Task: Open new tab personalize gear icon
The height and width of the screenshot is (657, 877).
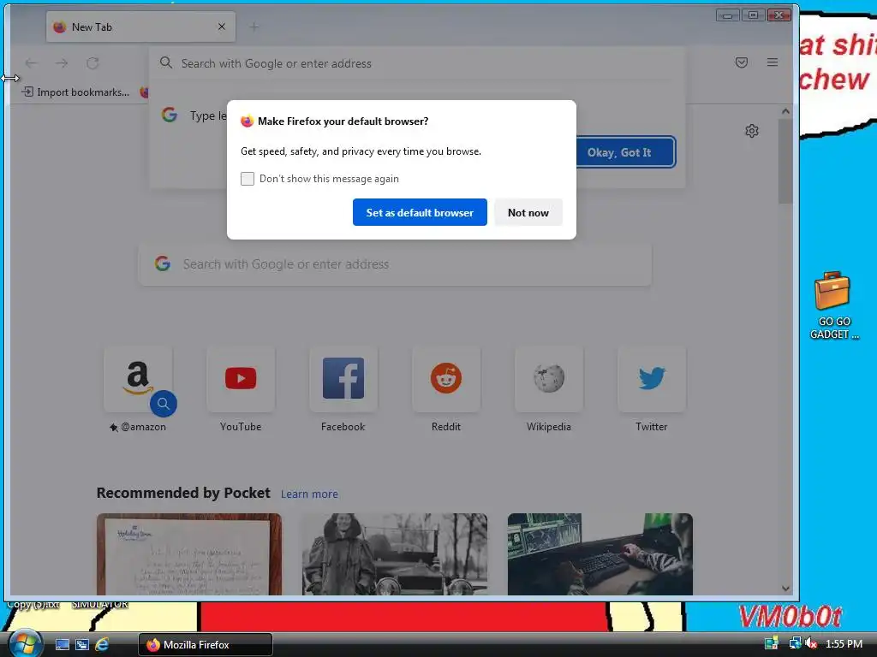Action: (752, 131)
